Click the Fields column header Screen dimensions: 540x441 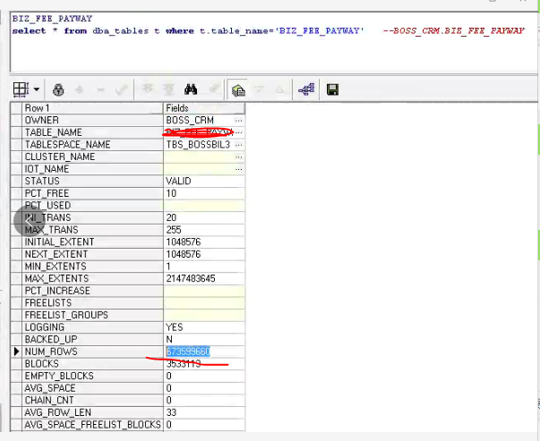coord(203,107)
